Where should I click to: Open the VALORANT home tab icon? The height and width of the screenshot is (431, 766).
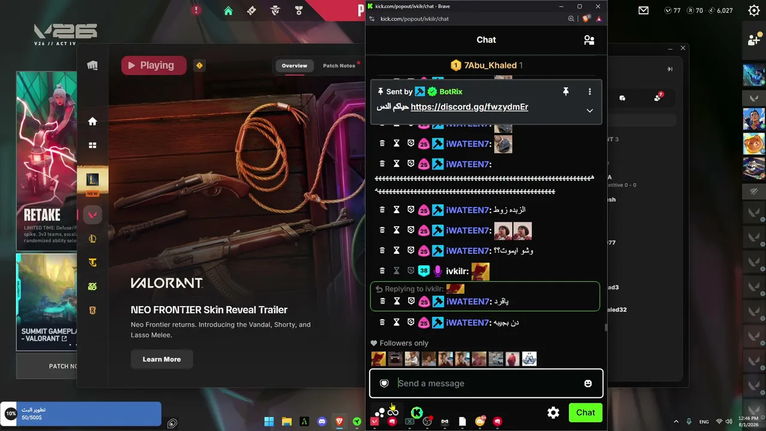click(x=228, y=11)
